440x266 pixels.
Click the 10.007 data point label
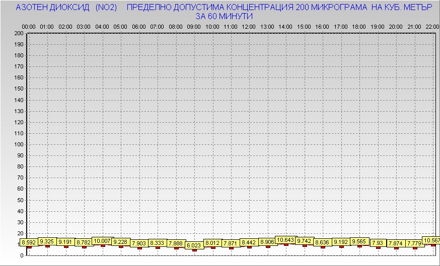(x=102, y=241)
